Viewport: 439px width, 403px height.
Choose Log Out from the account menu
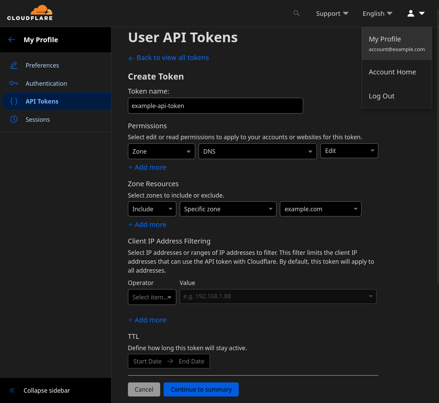coord(381,96)
